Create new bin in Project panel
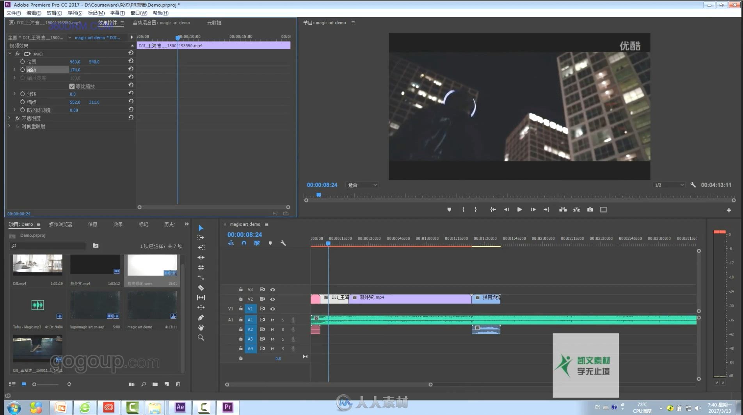 (x=155, y=384)
